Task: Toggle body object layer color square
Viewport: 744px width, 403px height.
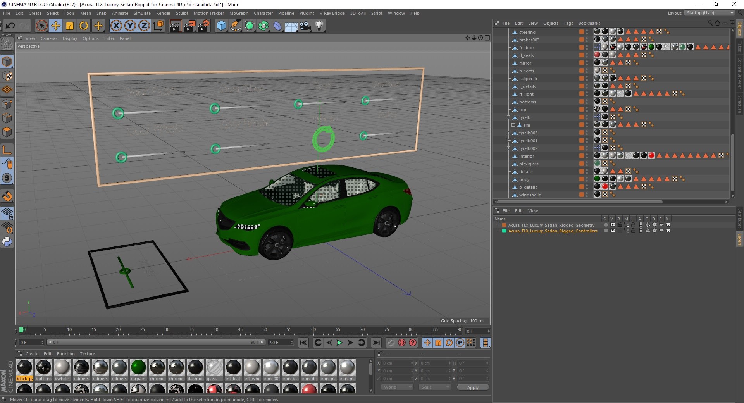Action: 581,179
